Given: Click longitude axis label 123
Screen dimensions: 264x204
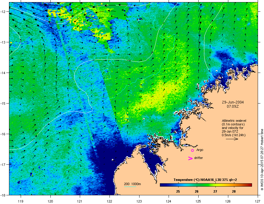Looking at the screenshot, I should [x=139, y=201].
